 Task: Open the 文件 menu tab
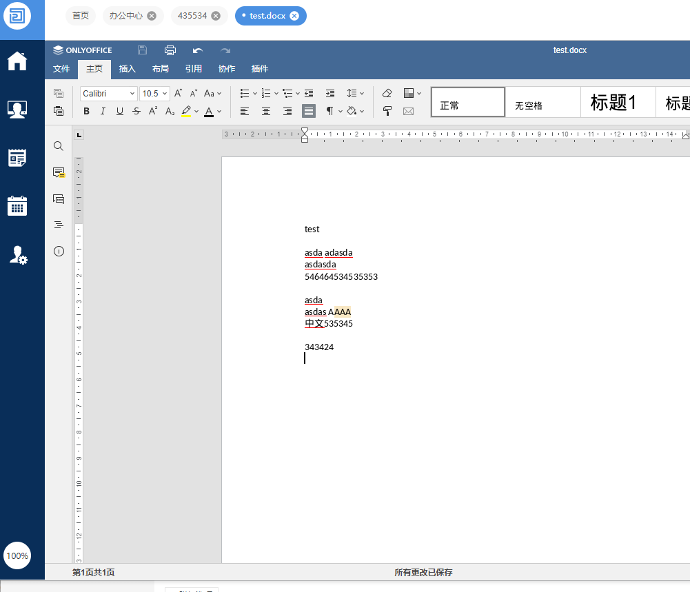[61, 69]
